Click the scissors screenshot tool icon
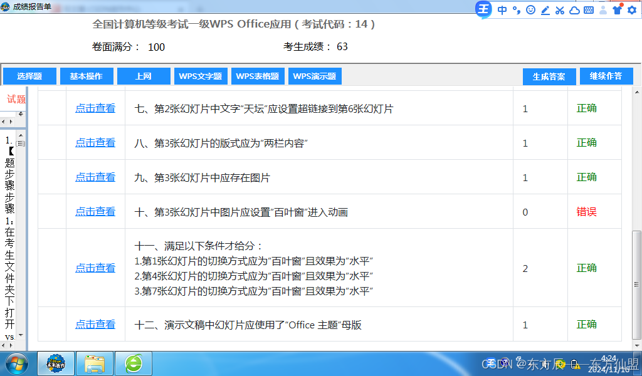Image resolution: width=642 pixels, height=376 pixels. 560,10
